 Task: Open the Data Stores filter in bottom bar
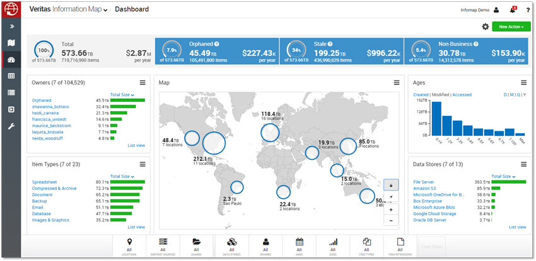232,247
